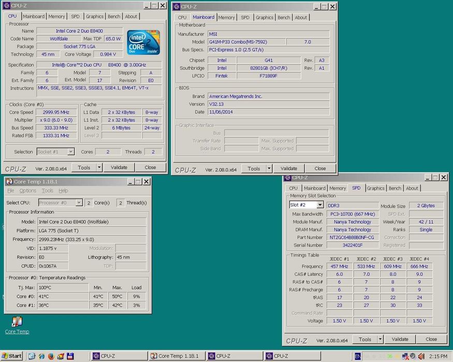Select the Mainboard tab in the SPD CPU-Z window
Image resolution: width=453 pixels, height=362 pixels.
click(x=315, y=188)
